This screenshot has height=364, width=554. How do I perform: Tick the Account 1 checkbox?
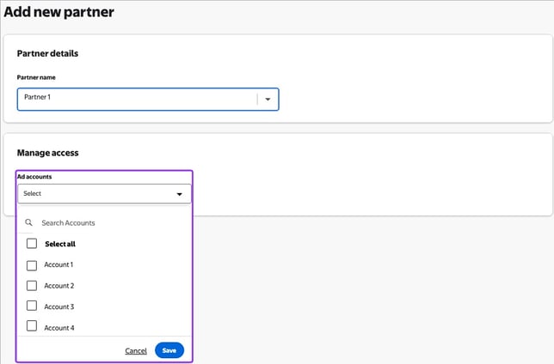pyautogui.click(x=32, y=265)
